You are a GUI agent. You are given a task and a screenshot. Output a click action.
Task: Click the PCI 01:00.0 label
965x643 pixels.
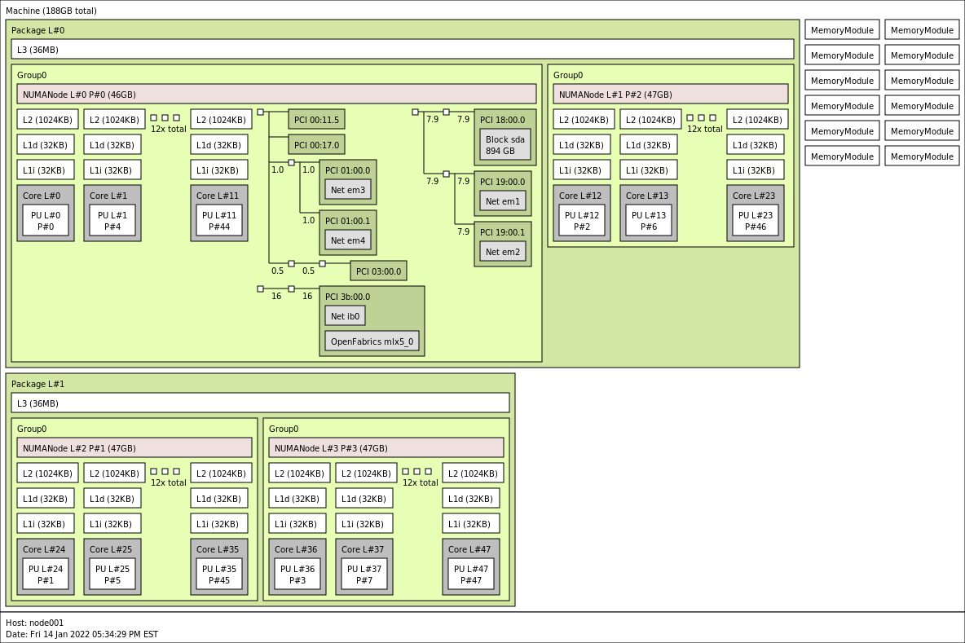(x=348, y=170)
